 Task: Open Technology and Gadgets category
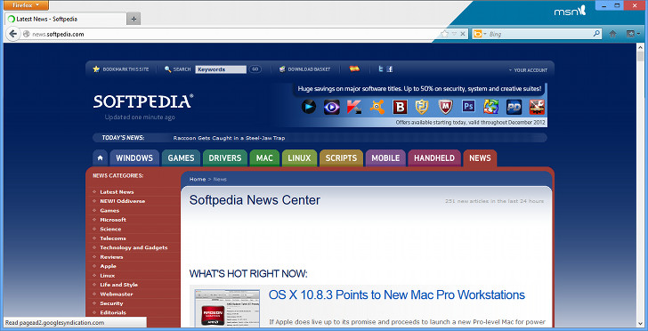click(x=134, y=247)
